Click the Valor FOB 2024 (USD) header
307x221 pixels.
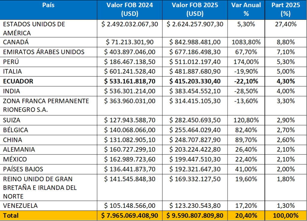pyautogui.click(x=130, y=9)
